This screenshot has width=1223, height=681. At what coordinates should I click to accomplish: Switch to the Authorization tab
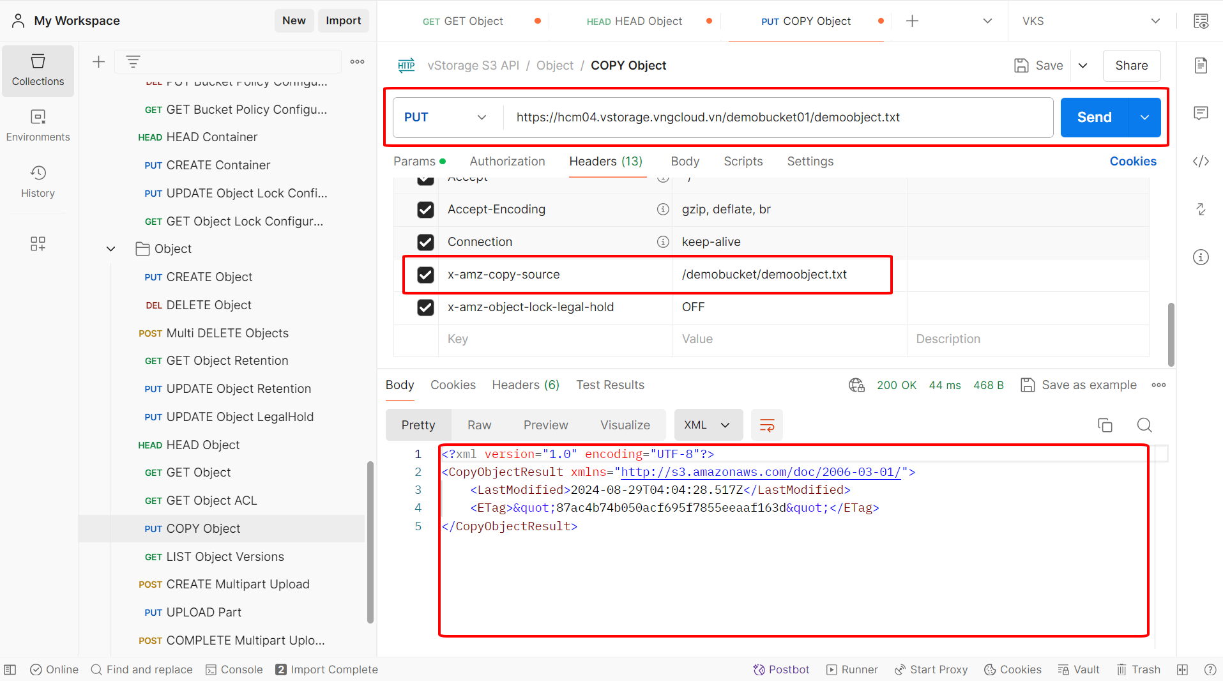point(507,162)
